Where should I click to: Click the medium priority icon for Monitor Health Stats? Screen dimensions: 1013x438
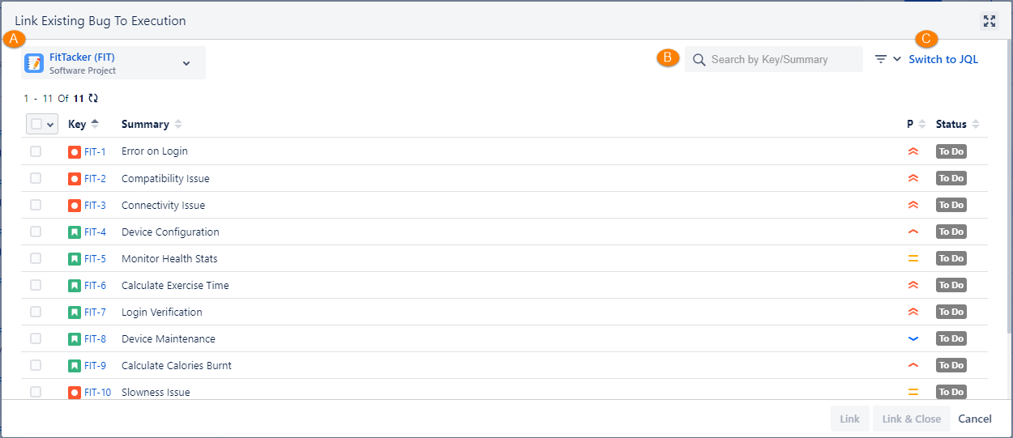tap(913, 258)
